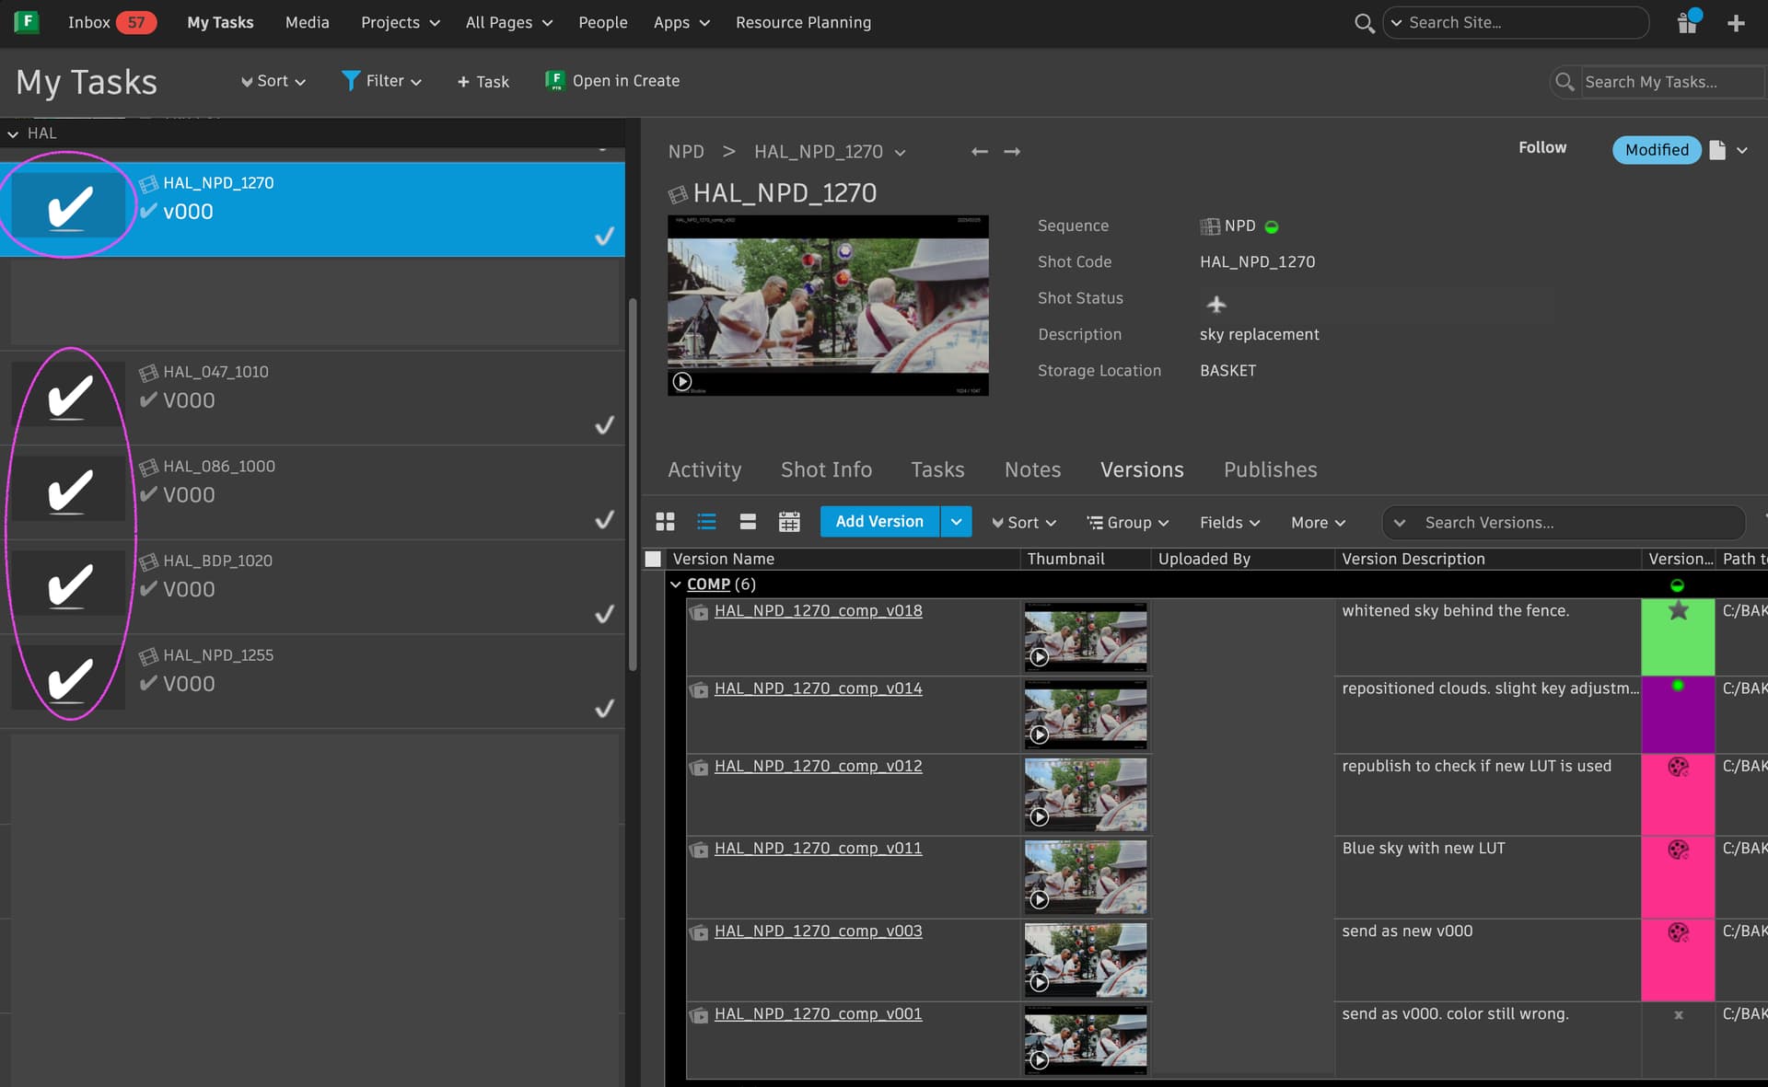
Task: Toggle the Version Name select-all checkbox
Action: [x=653, y=559]
